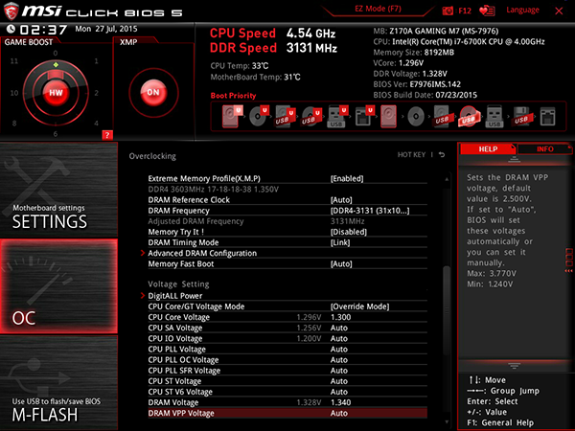
Task: Click the Boot Priority label
Action: pyautogui.click(x=233, y=96)
